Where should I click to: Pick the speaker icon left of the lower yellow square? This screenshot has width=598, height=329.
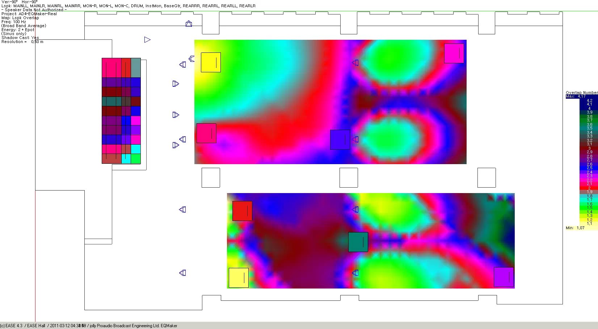182,273
